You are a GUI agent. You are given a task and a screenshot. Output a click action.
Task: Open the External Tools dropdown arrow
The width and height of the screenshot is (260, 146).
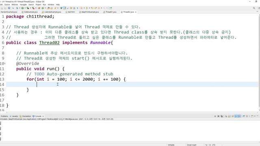click(x=36, y=8)
